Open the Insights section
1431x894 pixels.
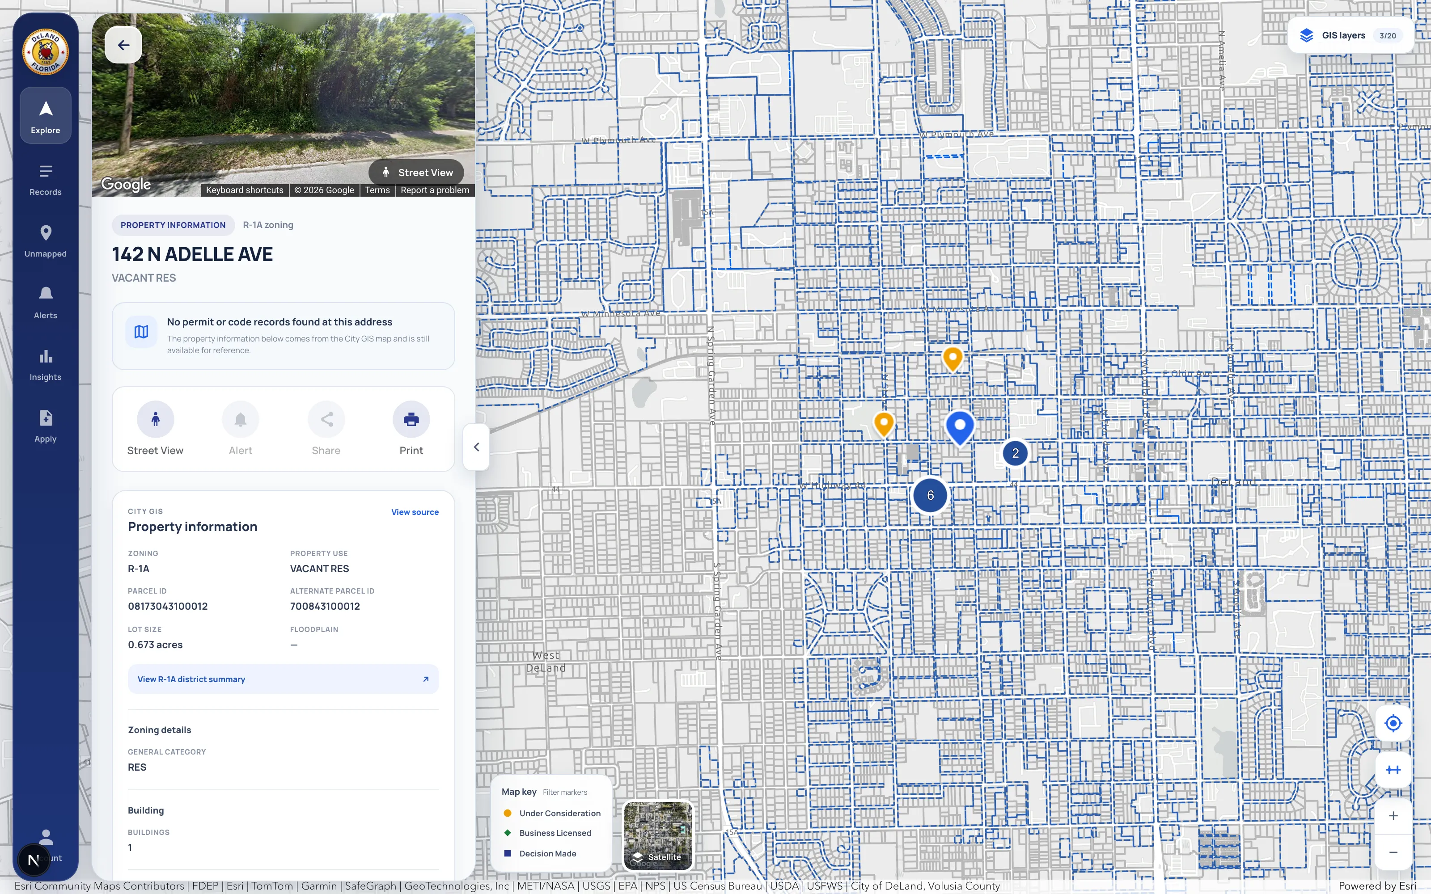click(x=46, y=365)
